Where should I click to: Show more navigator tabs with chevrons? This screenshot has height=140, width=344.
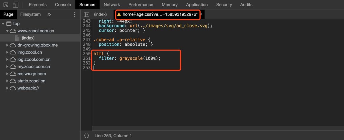click(49, 14)
